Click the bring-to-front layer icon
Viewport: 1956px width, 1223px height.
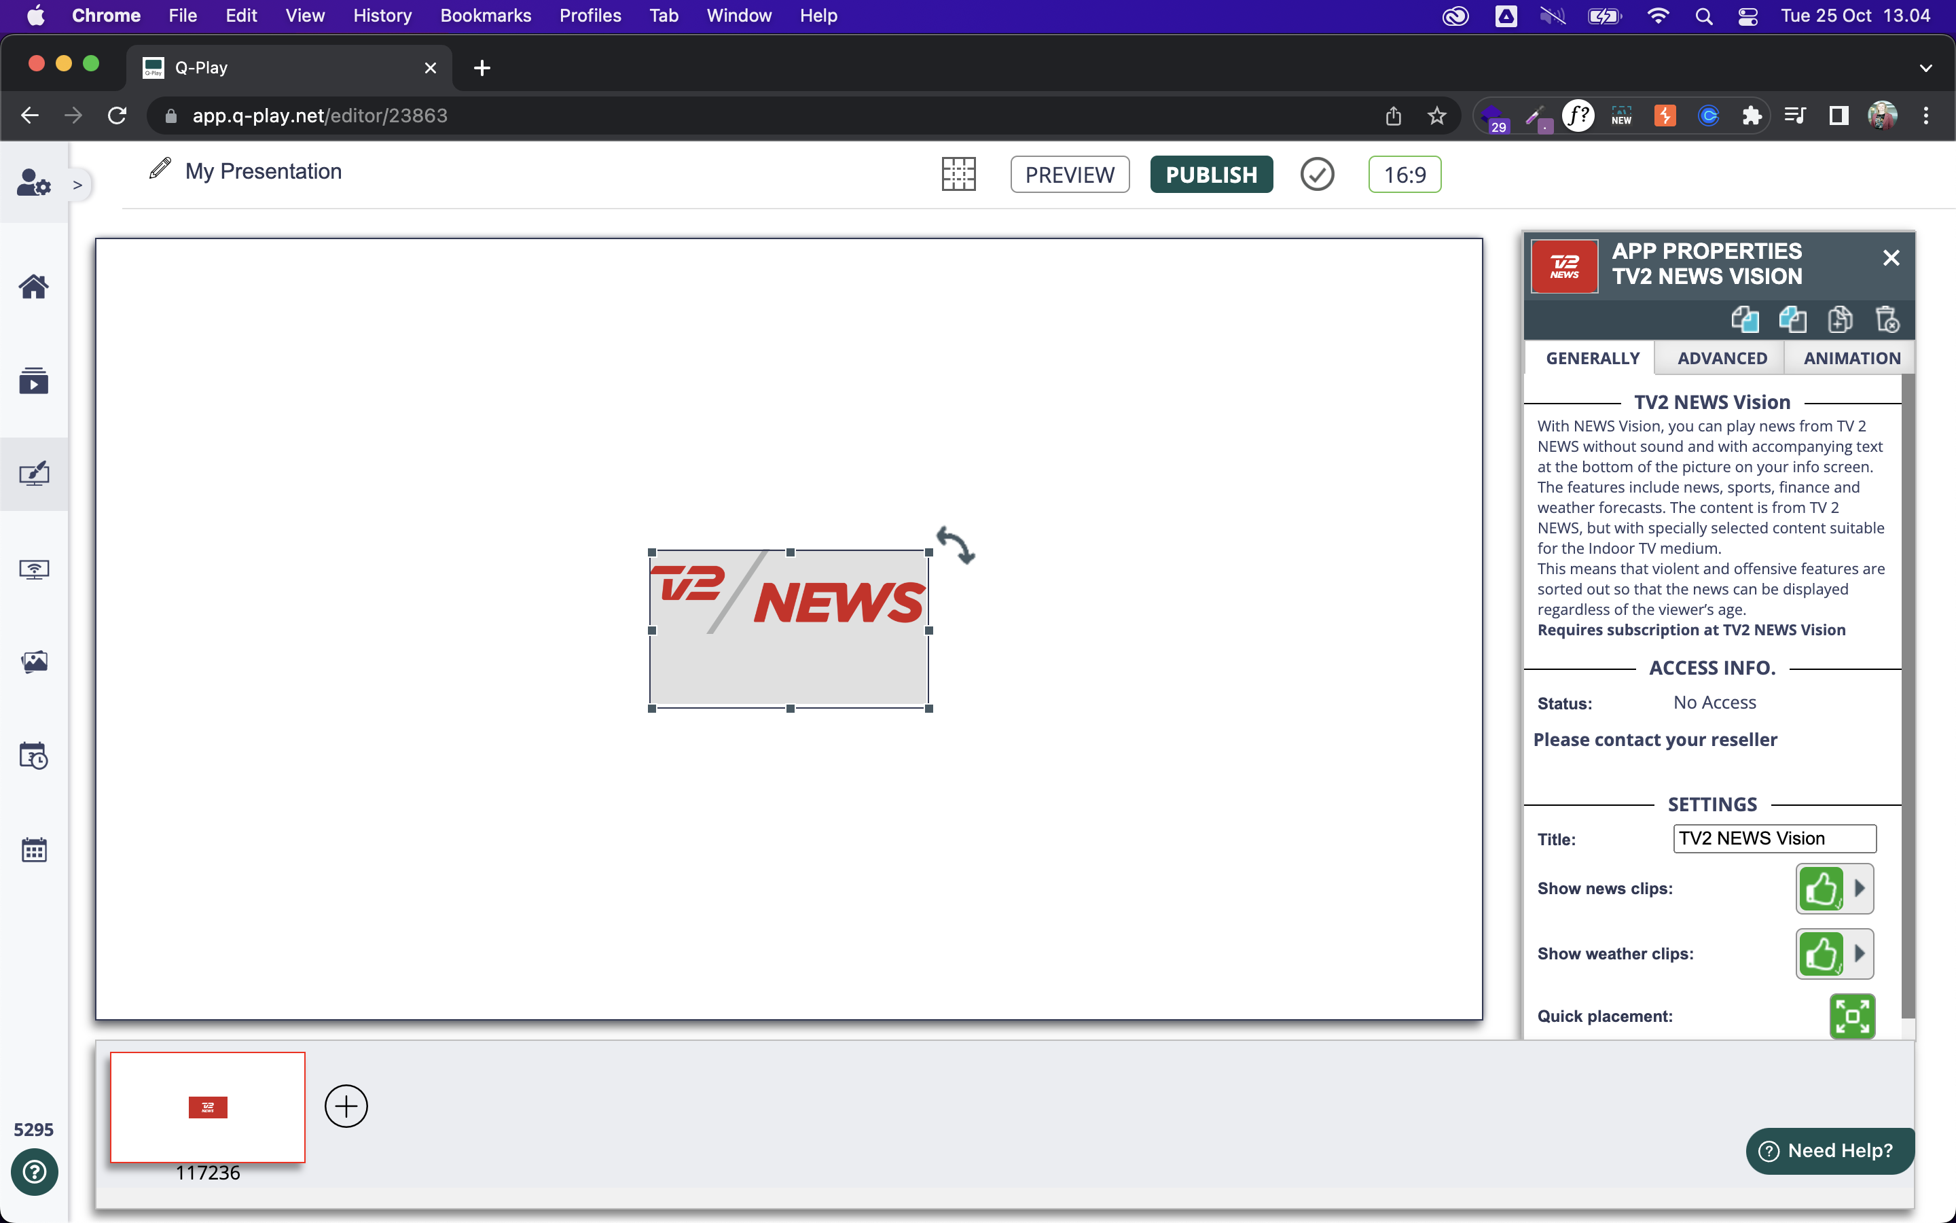1745,319
